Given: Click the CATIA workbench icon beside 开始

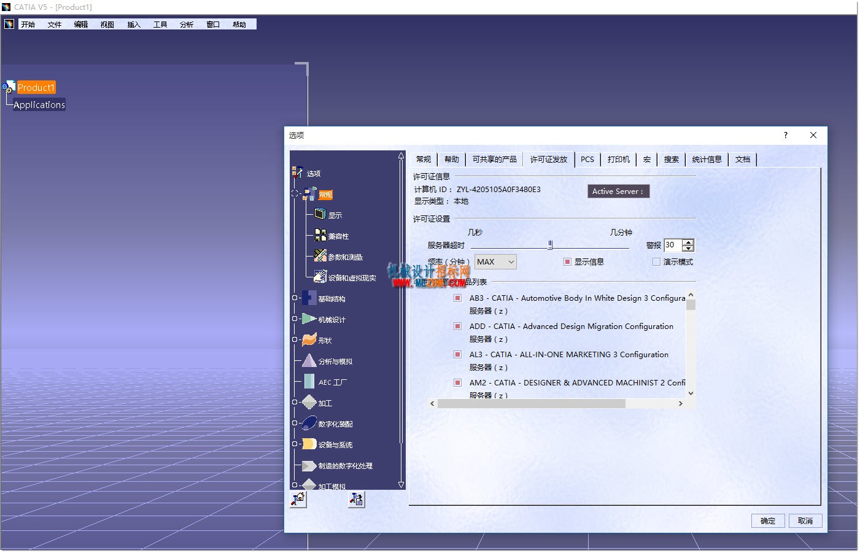Looking at the screenshot, I should tap(9, 24).
